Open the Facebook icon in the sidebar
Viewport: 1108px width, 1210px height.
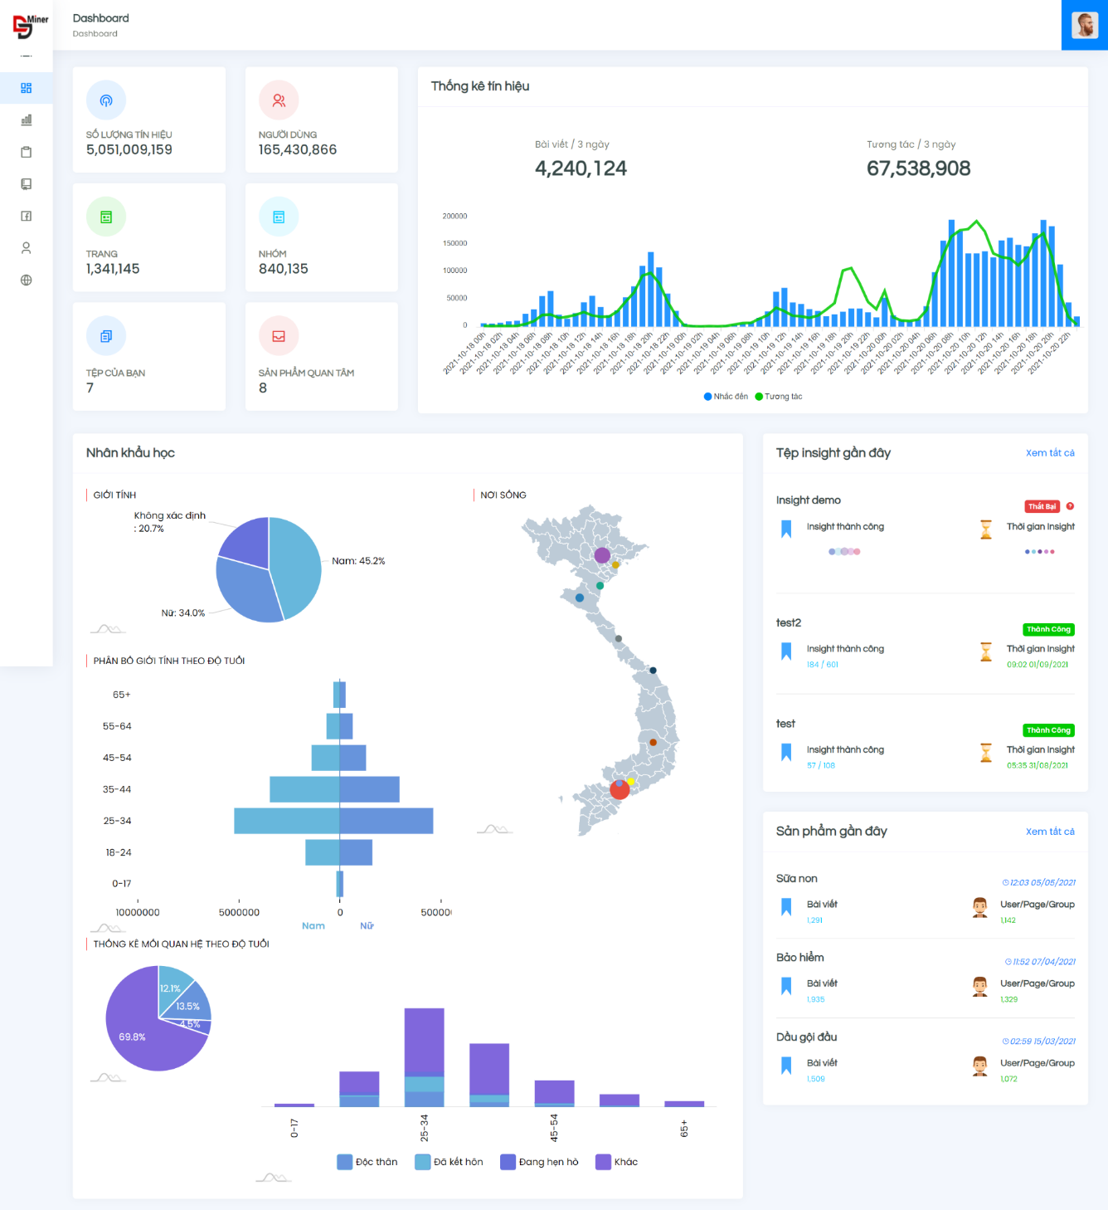[x=27, y=216]
